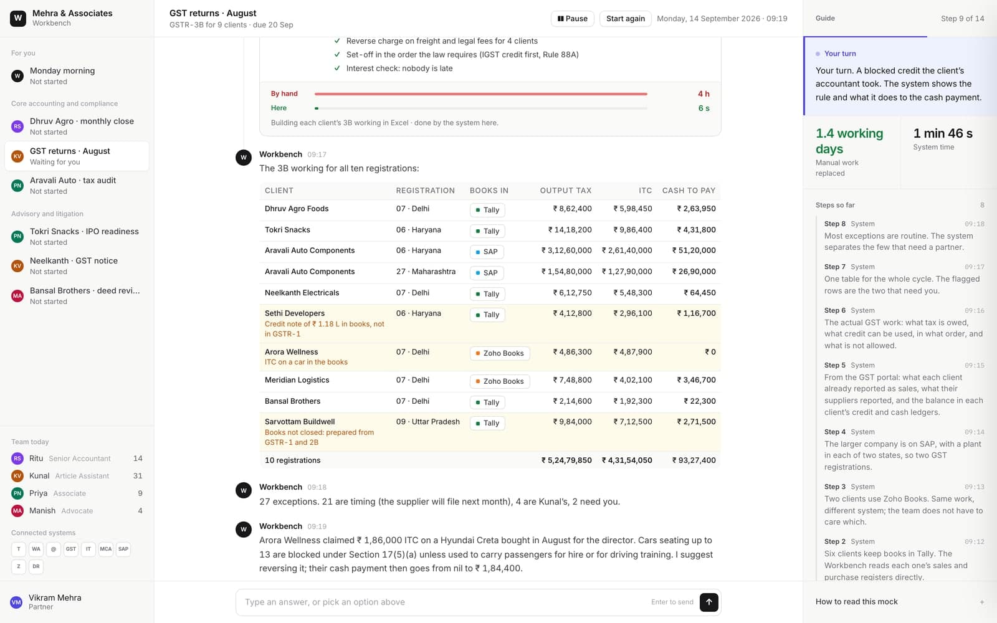Select the GST returns August task
This screenshot has width=997, height=623.
(x=77, y=156)
